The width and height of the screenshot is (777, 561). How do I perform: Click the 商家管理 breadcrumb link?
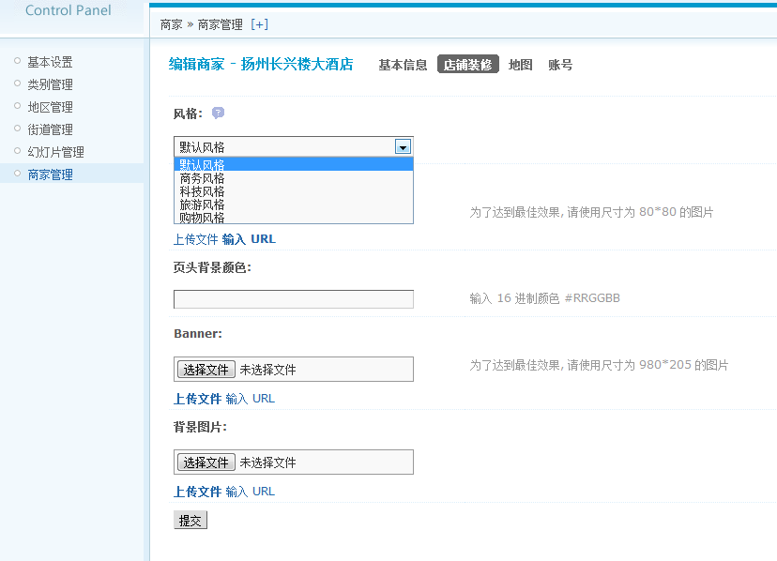click(220, 24)
